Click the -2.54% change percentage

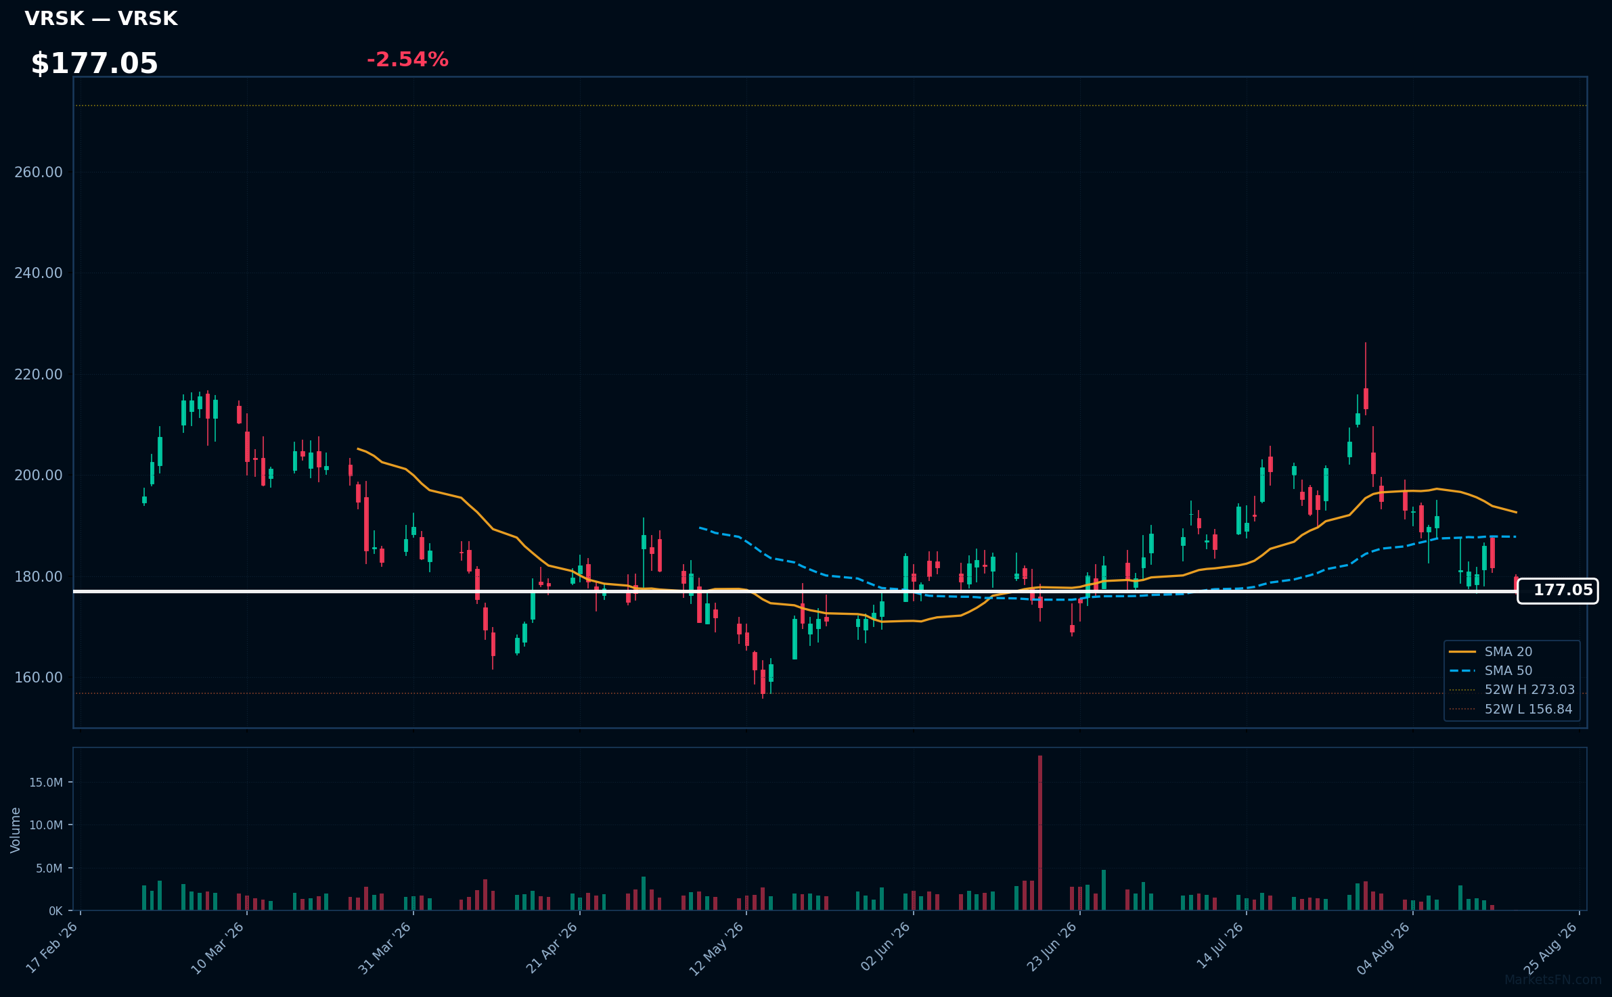[407, 60]
